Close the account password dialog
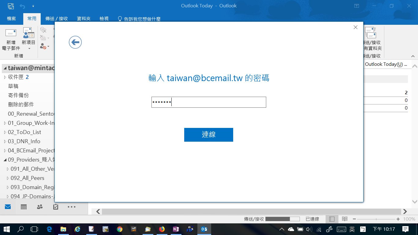 pos(355,27)
